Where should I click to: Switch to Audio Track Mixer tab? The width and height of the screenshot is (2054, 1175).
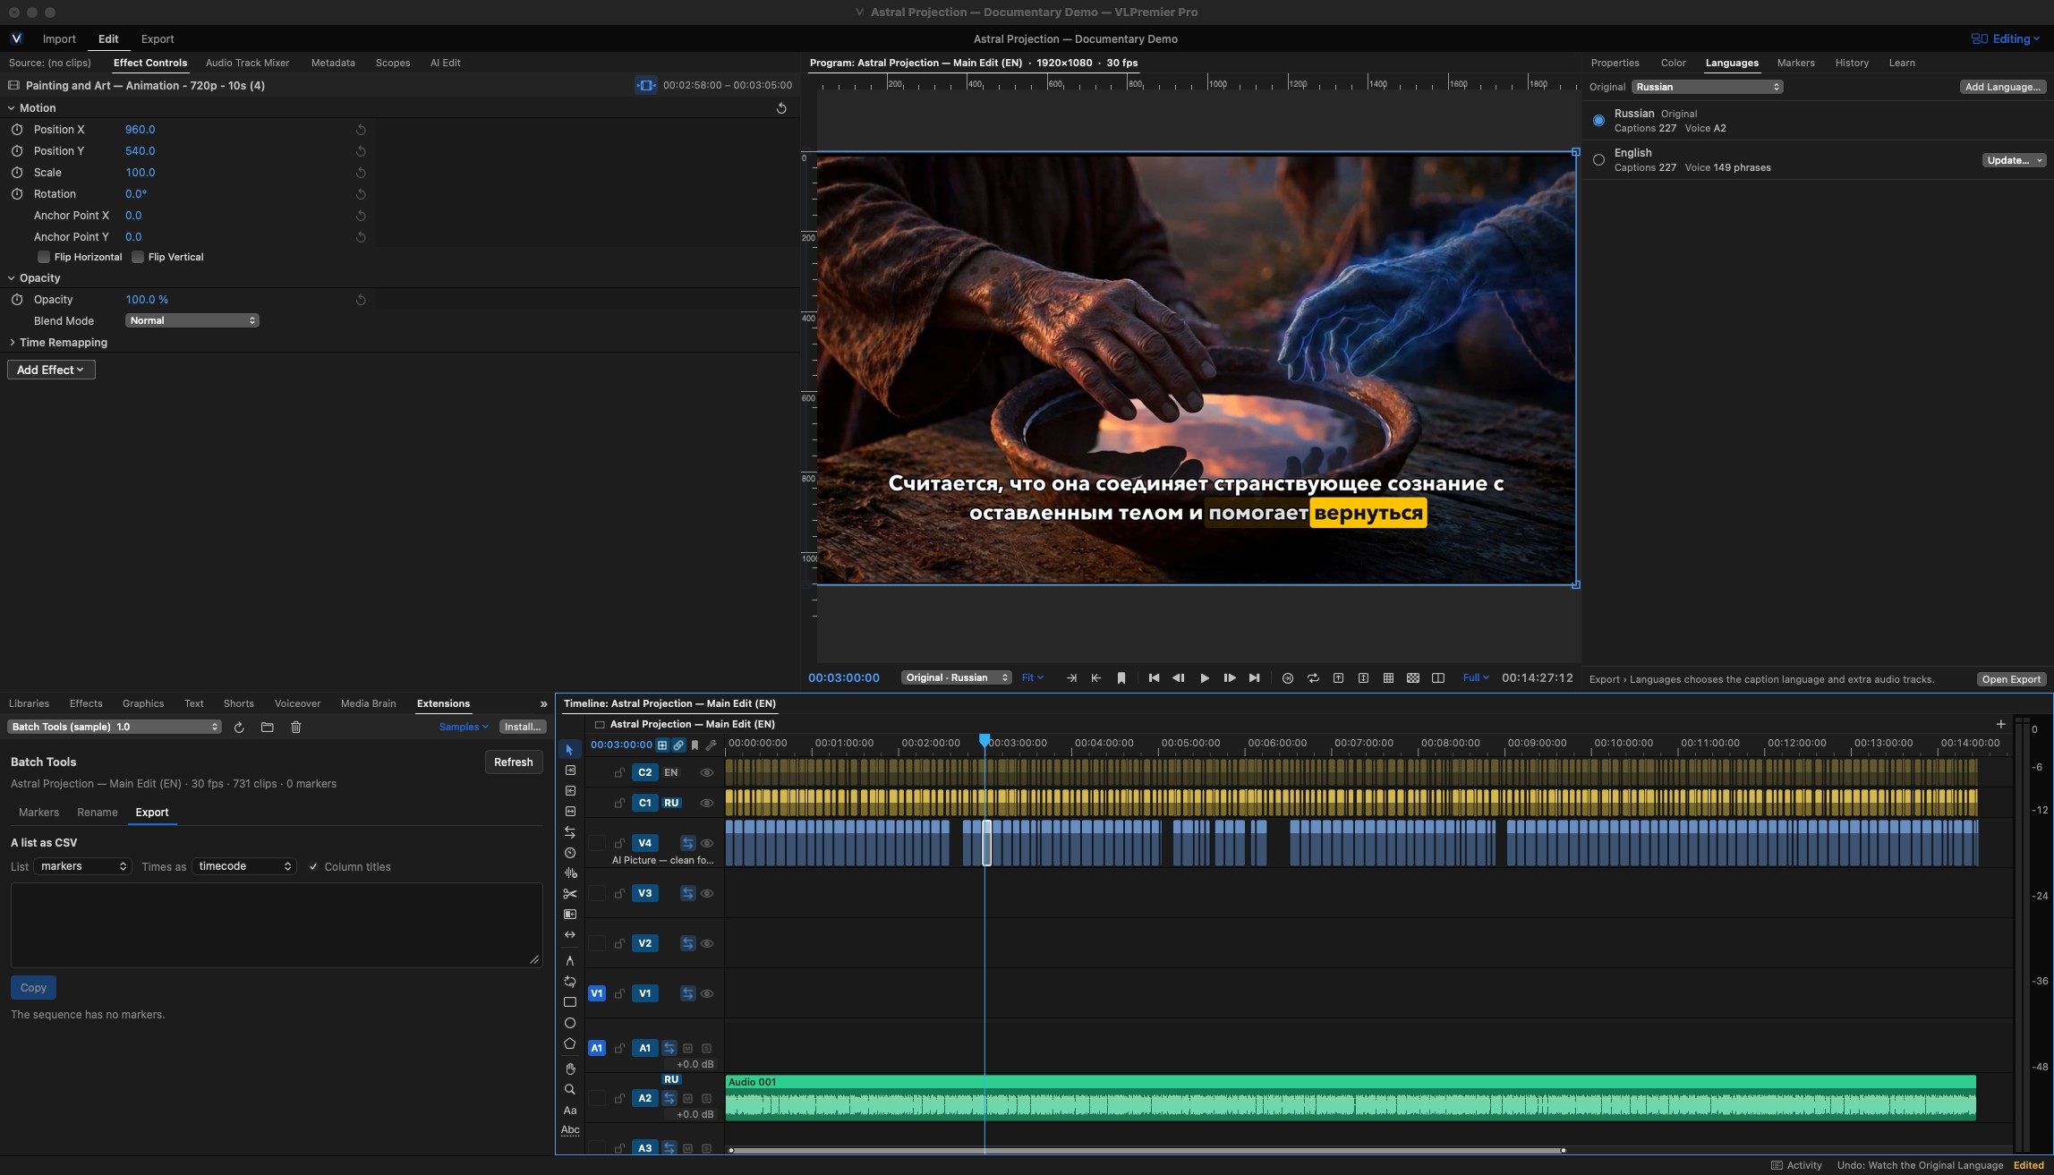pos(247,63)
